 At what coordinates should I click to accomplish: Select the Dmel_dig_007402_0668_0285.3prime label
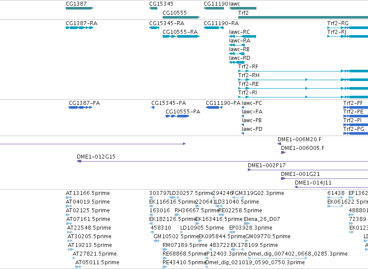pyautogui.click(x=298, y=254)
